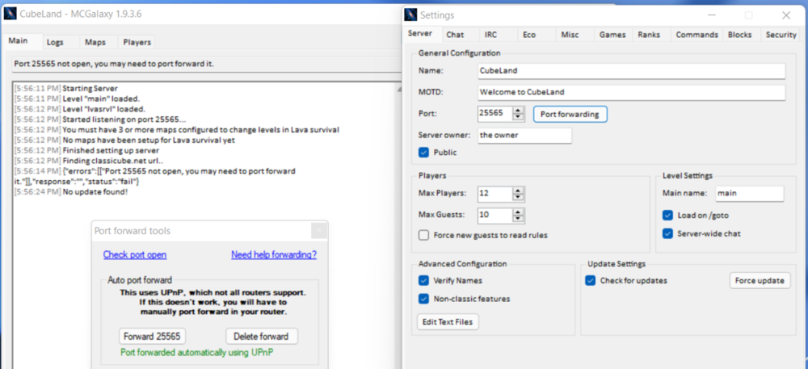Switch to the Blocks settings tab

pos(741,35)
